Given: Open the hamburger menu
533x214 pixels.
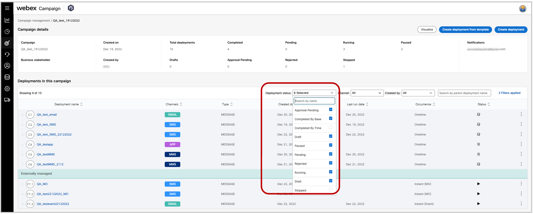Looking at the screenshot, I should click(7, 8).
